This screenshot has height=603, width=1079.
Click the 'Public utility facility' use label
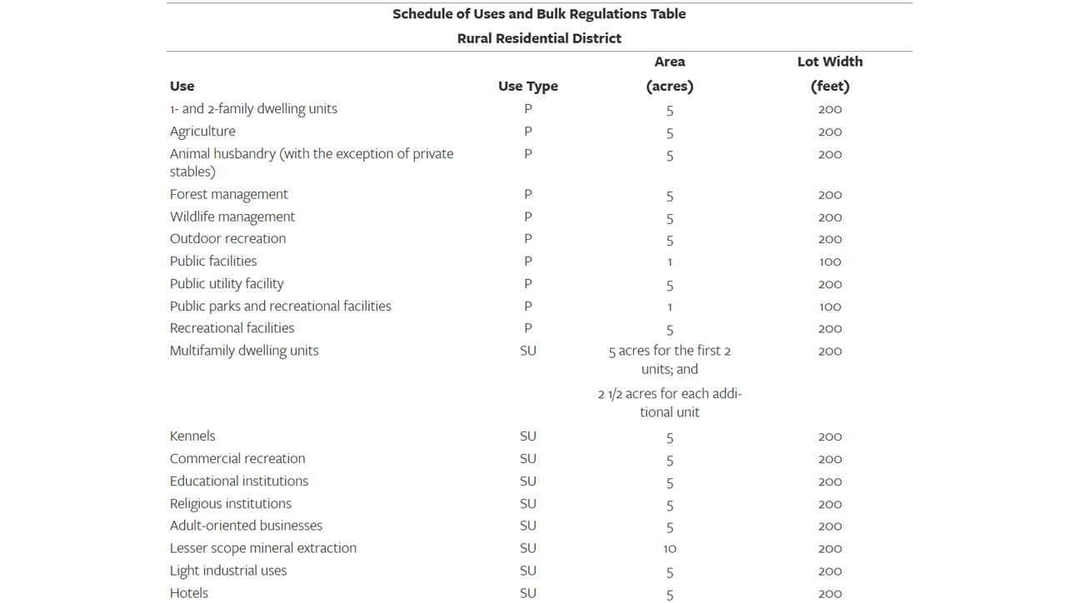click(227, 284)
